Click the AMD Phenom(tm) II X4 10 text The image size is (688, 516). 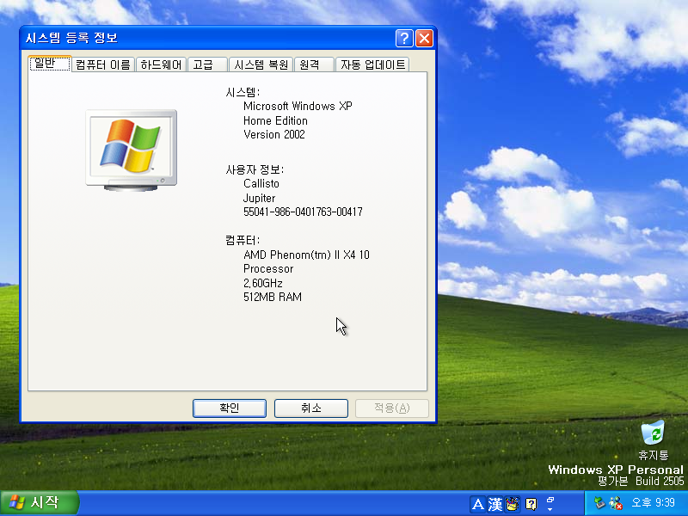pyautogui.click(x=306, y=255)
